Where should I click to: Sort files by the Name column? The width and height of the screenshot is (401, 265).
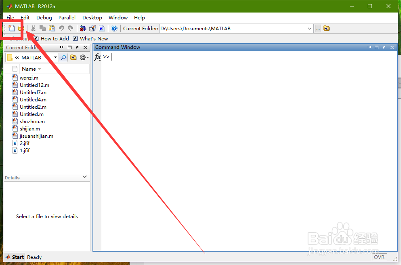click(x=31, y=69)
